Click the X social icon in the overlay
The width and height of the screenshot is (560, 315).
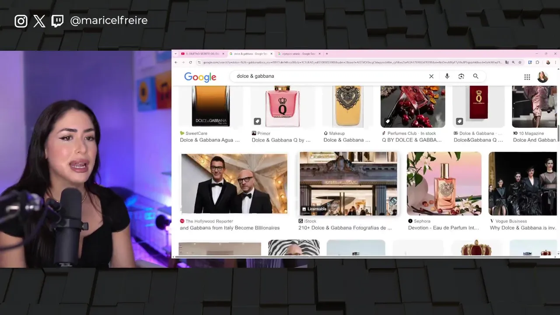[39, 21]
